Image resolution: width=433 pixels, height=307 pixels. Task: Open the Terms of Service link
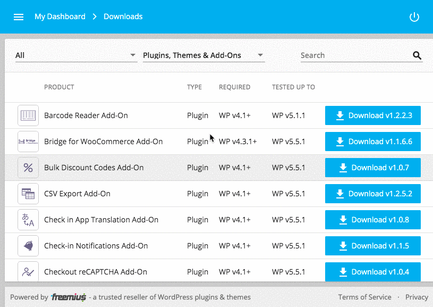(x=364, y=297)
